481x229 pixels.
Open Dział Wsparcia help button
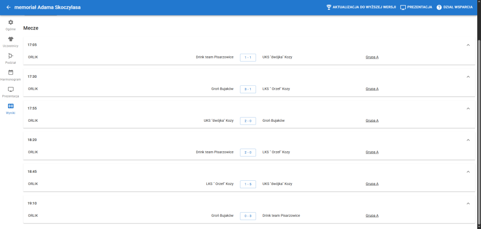(454, 7)
